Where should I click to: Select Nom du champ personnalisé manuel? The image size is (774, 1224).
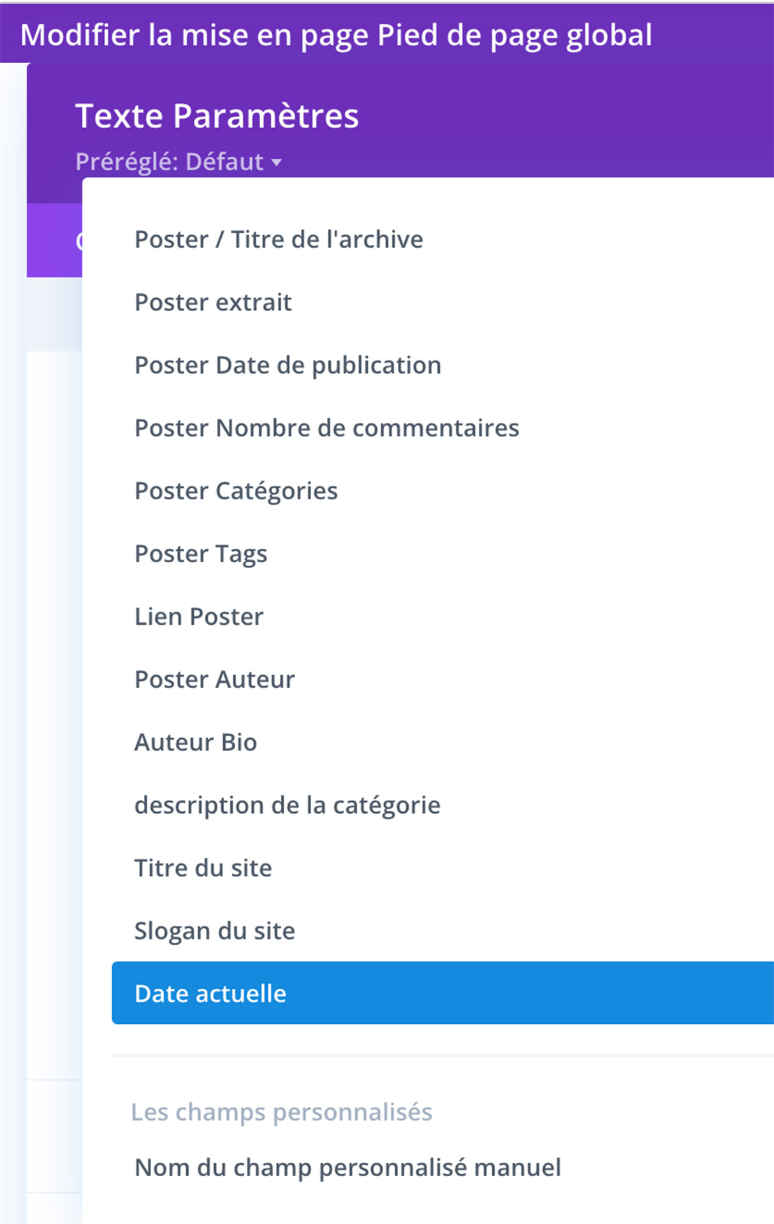coord(347,1168)
